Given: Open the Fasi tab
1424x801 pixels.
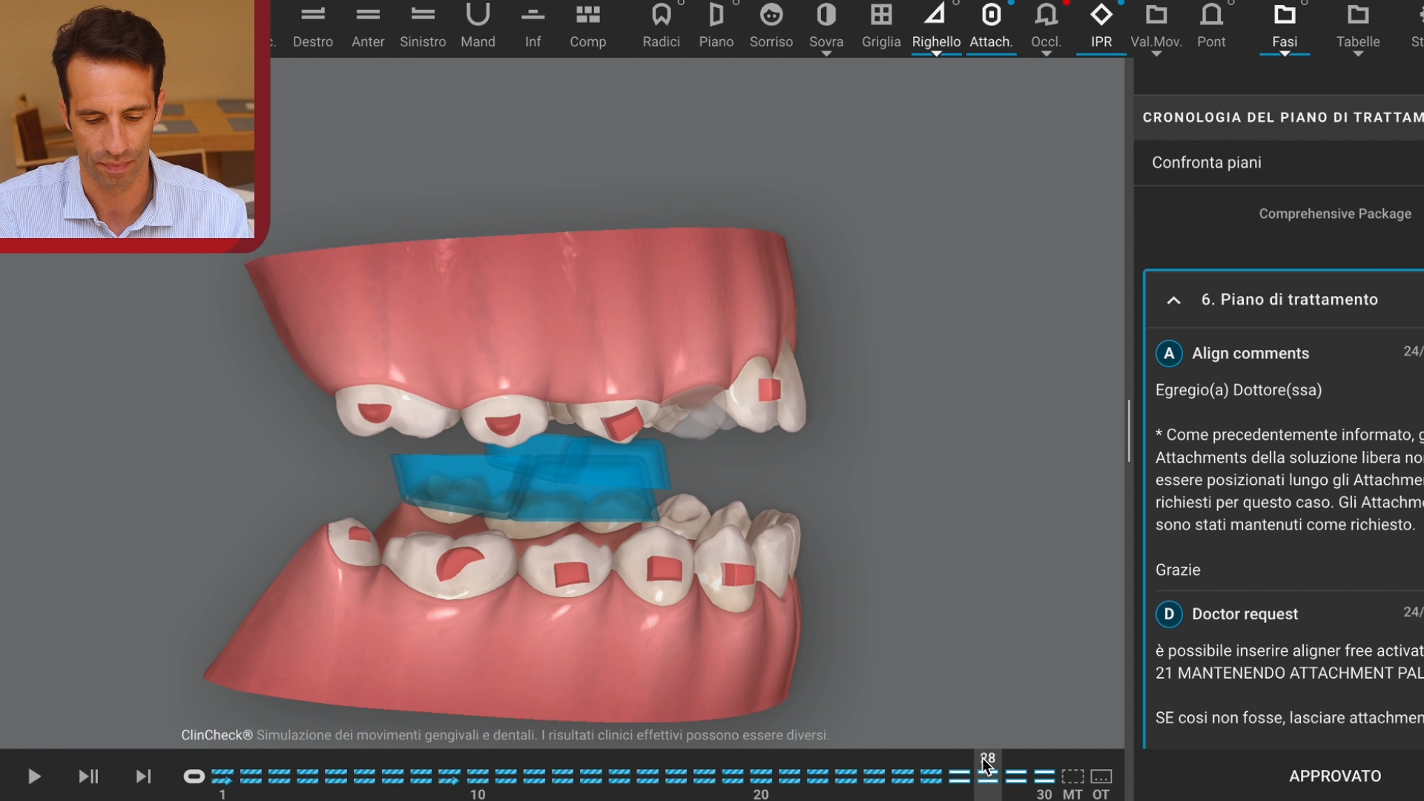Looking at the screenshot, I should 1285,27.
